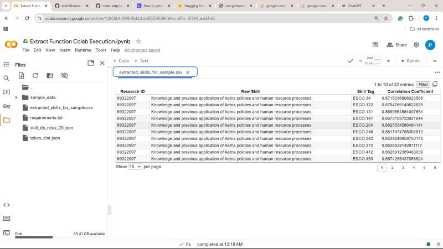Viewport: 443px width, 249px height.
Task: Open Colab settings gear
Action: [416, 45]
